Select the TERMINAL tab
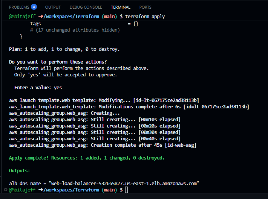Screen dimensions: 268x199 point(121,7)
